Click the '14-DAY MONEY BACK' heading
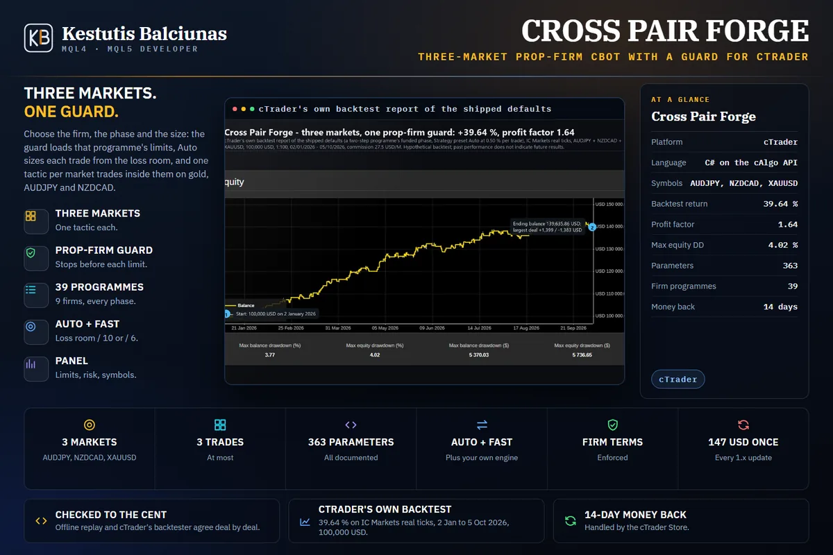 [x=635, y=515]
